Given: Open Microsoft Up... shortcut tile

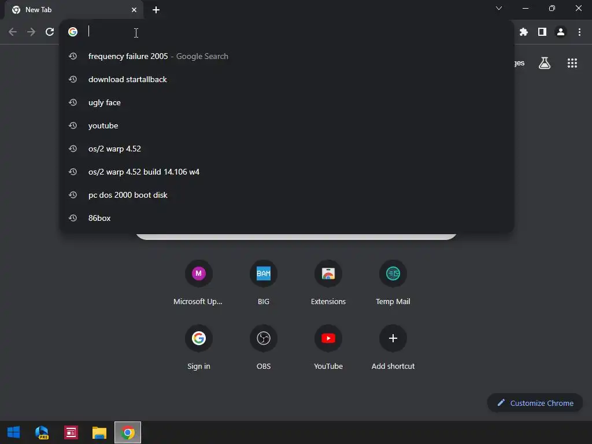Looking at the screenshot, I should (x=199, y=283).
